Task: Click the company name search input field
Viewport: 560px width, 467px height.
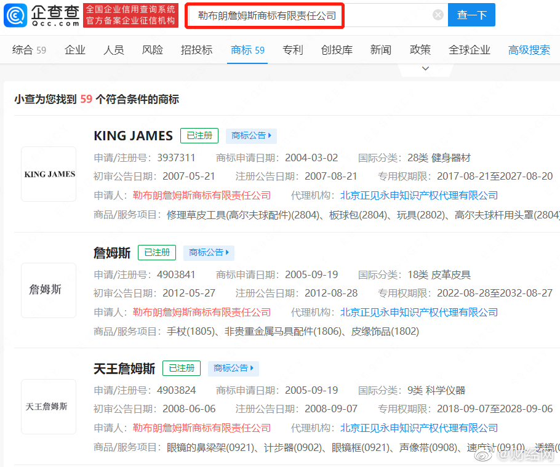Action: coord(308,16)
